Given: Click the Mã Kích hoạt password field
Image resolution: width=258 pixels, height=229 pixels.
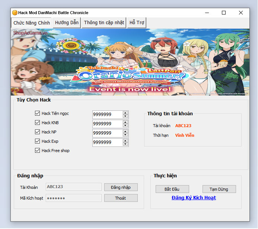Looking at the screenshot, I should click(73, 198).
